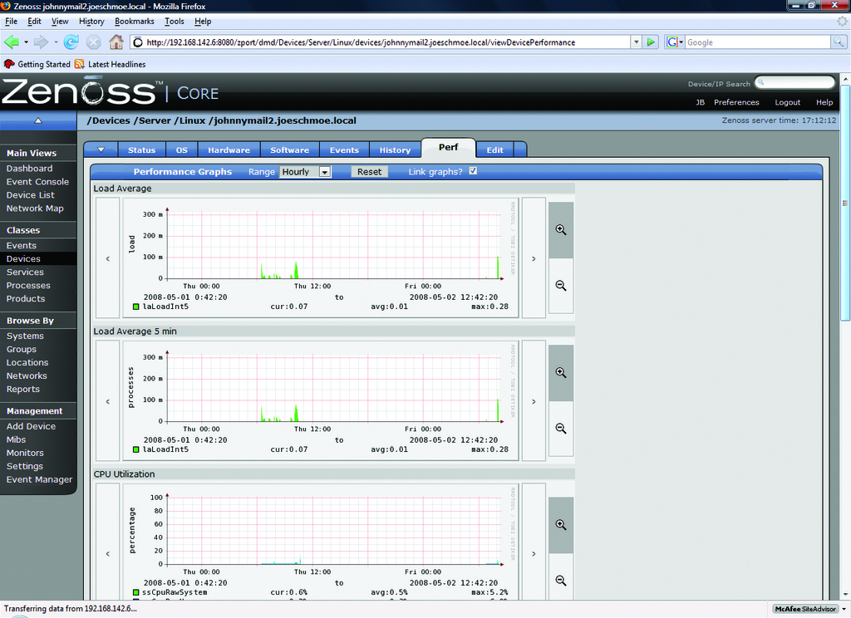The height and width of the screenshot is (618, 851).
Task: Click the Logout link
Action: [787, 102]
